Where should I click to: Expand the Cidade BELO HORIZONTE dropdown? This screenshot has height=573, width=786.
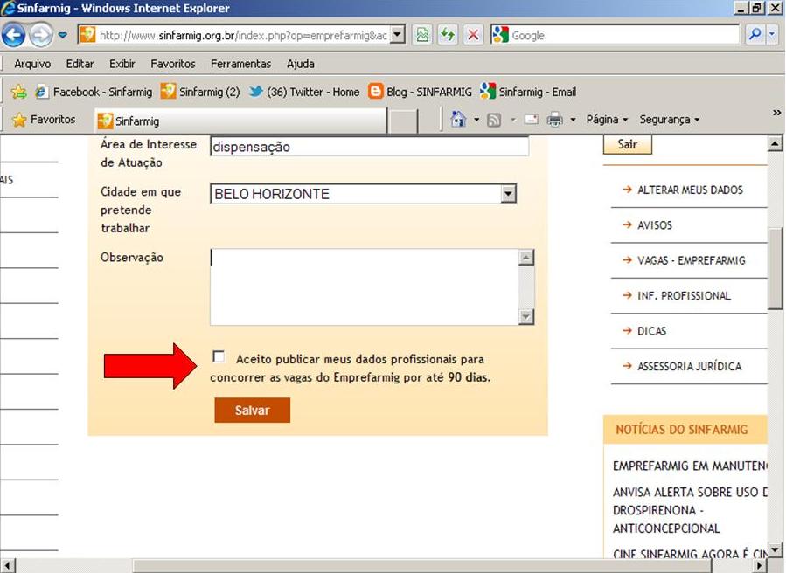tap(508, 194)
